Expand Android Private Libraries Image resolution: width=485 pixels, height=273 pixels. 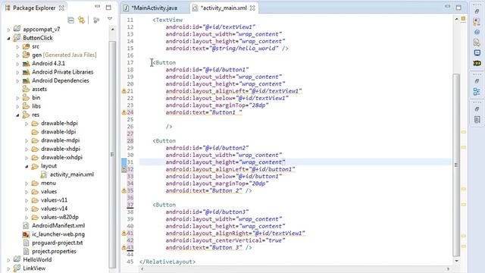[x=17, y=73]
